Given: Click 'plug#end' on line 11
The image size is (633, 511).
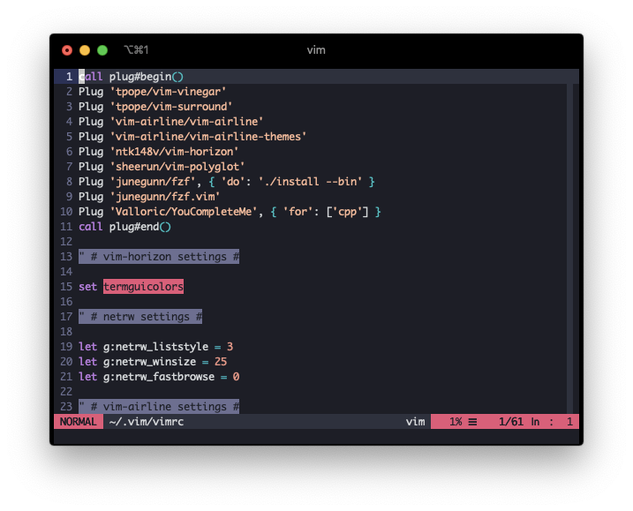Looking at the screenshot, I should pyautogui.click(x=134, y=227).
